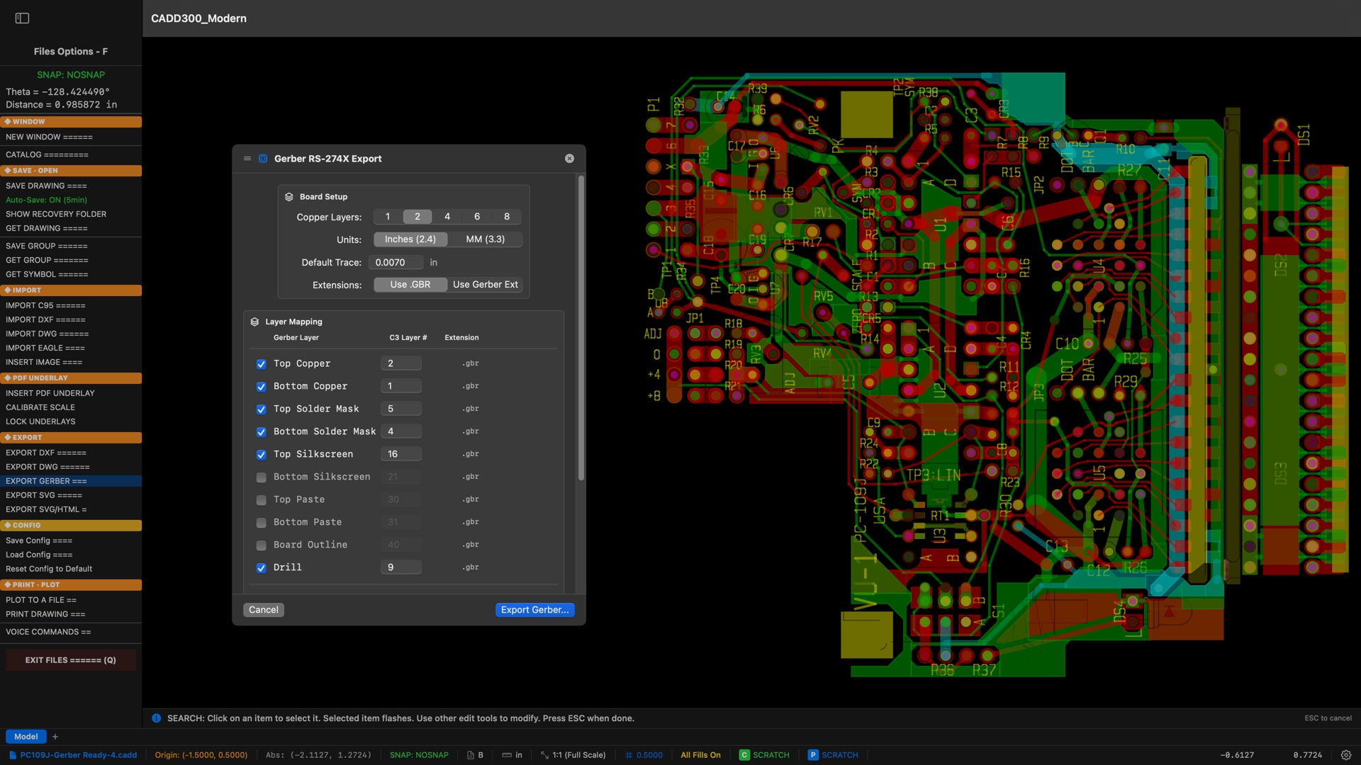The height and width of the screenshot is (765, 1361).
Task: Edit the Top Silkscreen C3 layer number
Action: (x=401, y=454)
